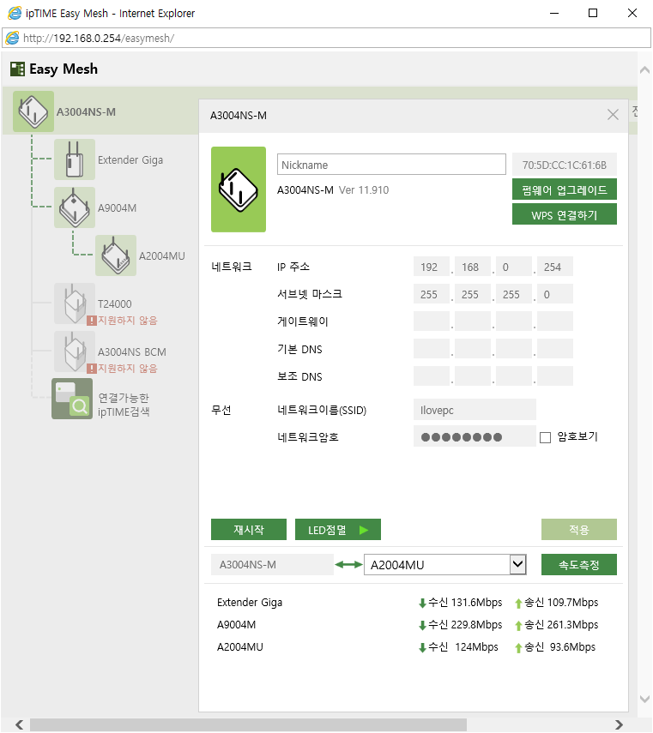Click the subnet mask last octet 0

click(x=555, y=295)
